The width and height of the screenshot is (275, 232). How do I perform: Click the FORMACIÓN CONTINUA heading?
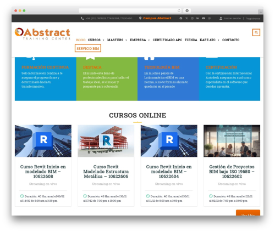(45, 67)
